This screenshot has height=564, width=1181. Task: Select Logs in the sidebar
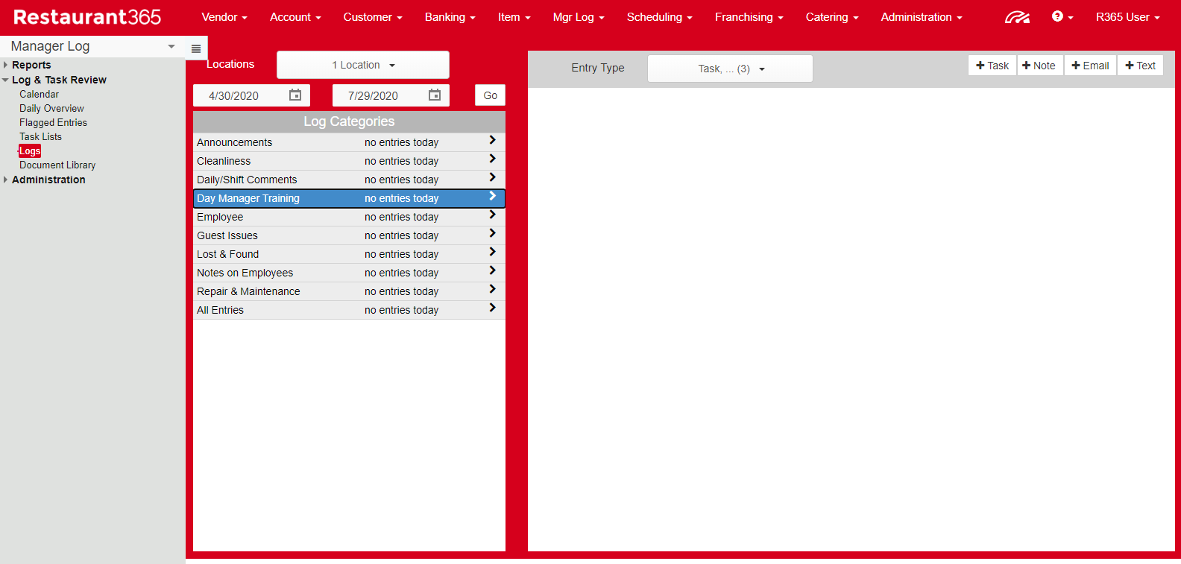tap(30, 150)
